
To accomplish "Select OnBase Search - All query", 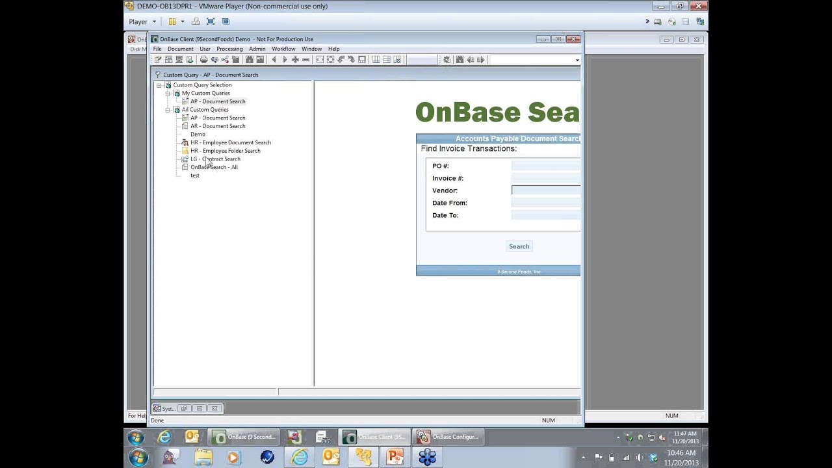I will click(x=214, y=167).
